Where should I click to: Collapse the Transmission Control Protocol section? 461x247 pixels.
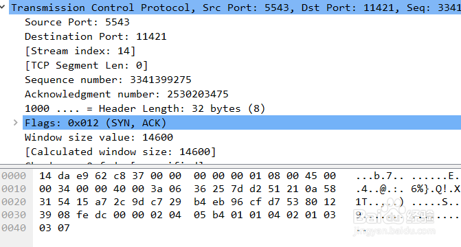(x=3, y=7)
